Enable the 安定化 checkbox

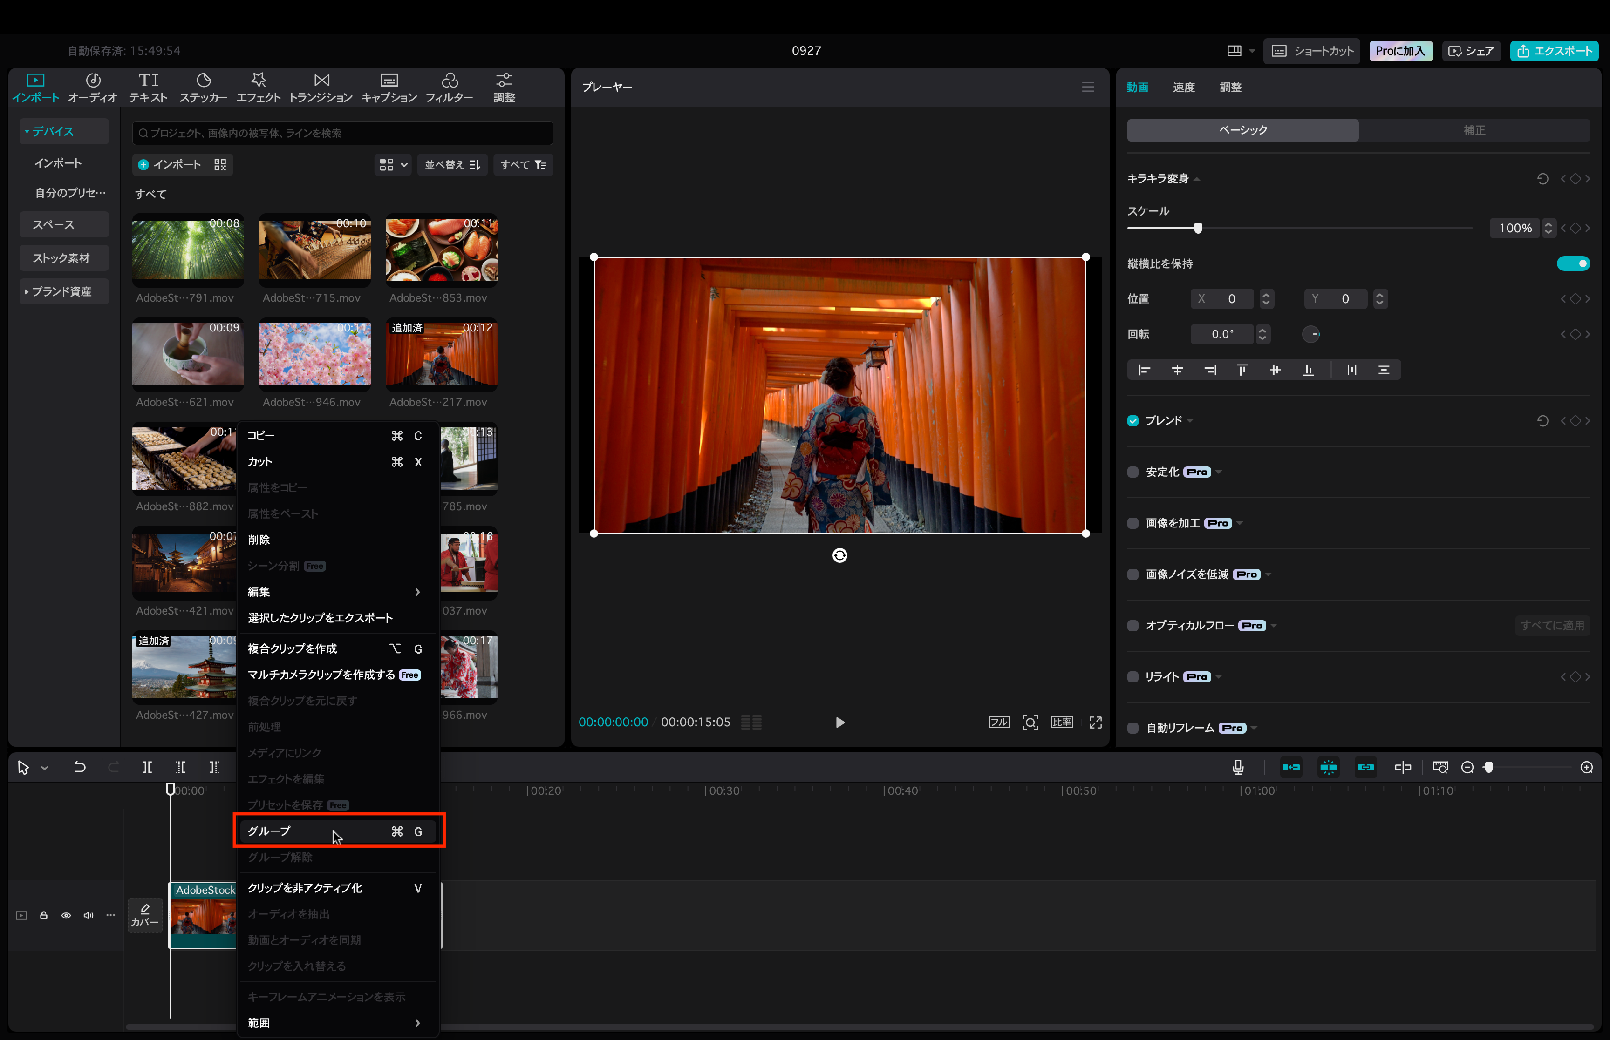pyautogui.click(x=1133, y=472)
